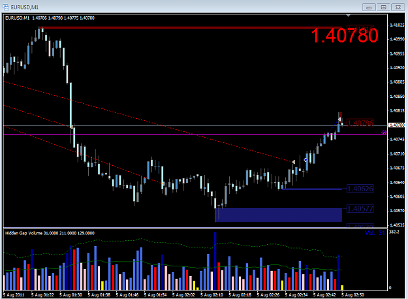The width and height of the screenshot is (408, 299).
Task: Click 1.40570 on the price scale
Action: (397, 210)
